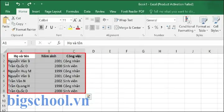The image size is (224, 112).
Task: Open the Formulas tab
Action: coord(72,11)
